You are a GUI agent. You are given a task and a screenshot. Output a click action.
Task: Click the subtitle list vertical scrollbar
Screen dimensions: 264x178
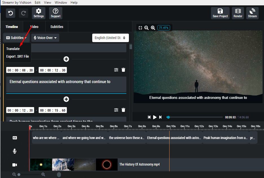coord(131,47)
